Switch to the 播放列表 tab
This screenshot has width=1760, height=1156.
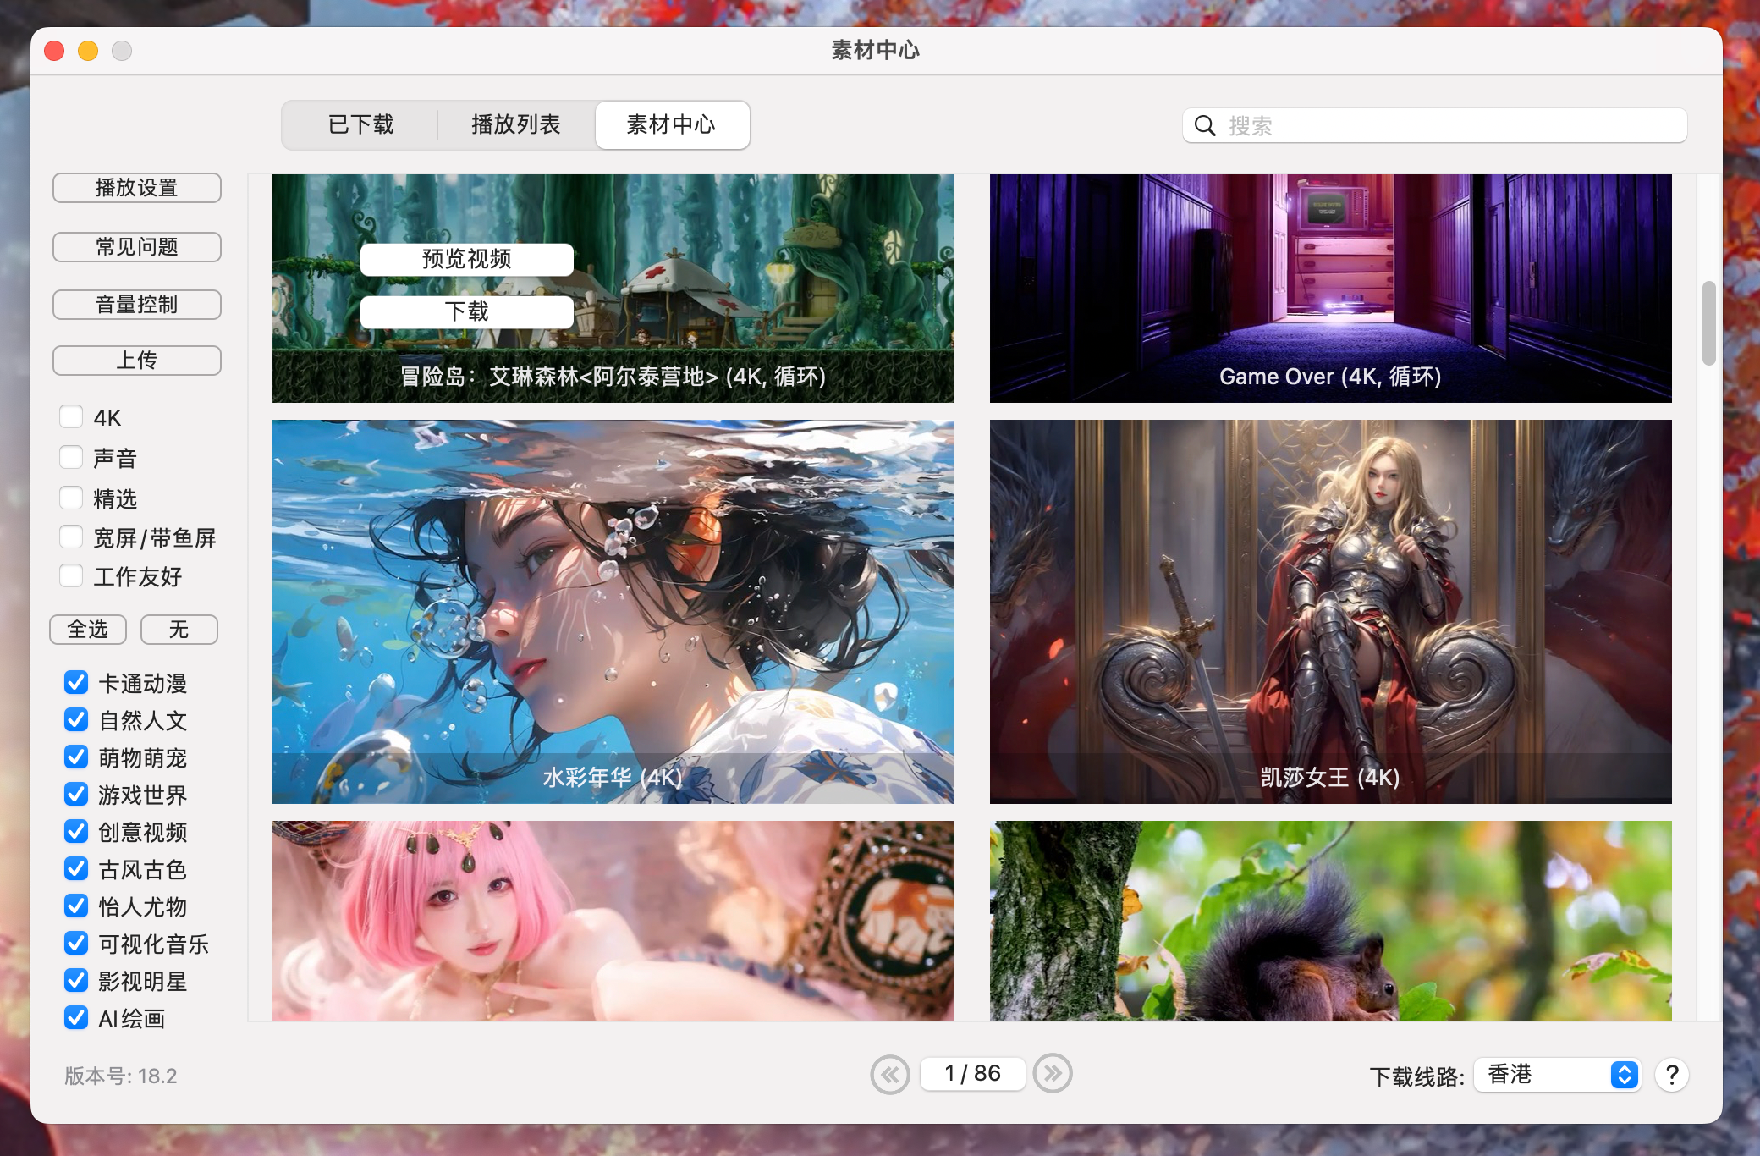(x=516, y=124)
